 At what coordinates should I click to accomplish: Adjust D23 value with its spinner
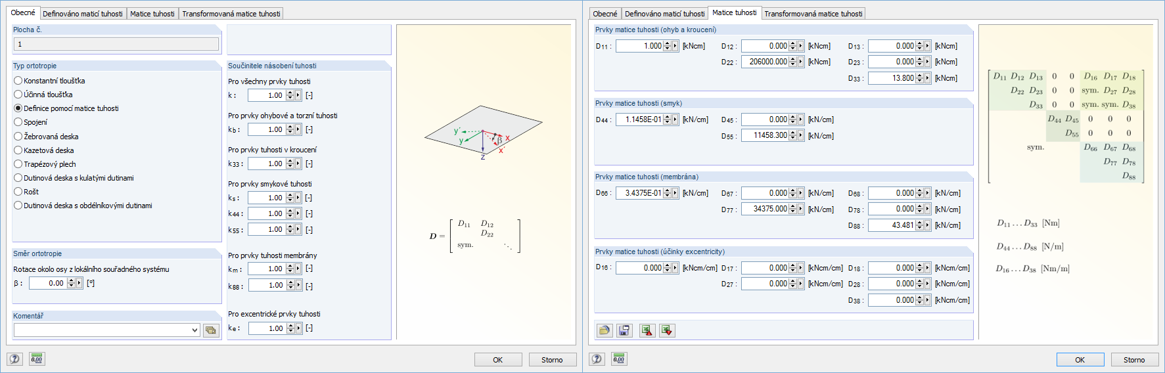(919, 62)
